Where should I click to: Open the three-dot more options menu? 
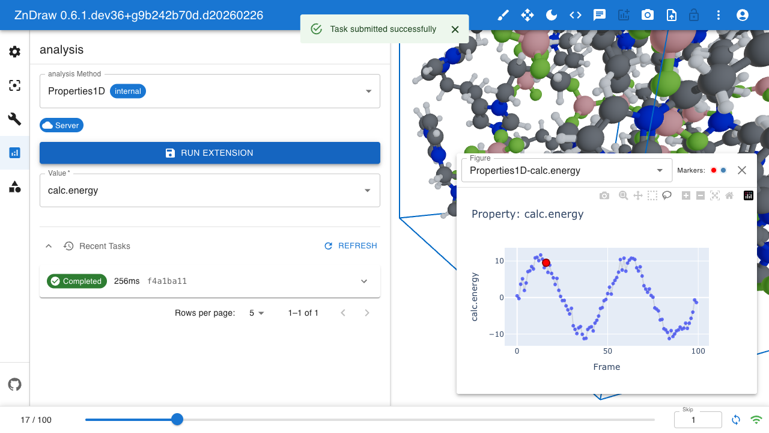click(x=719, y=15)
